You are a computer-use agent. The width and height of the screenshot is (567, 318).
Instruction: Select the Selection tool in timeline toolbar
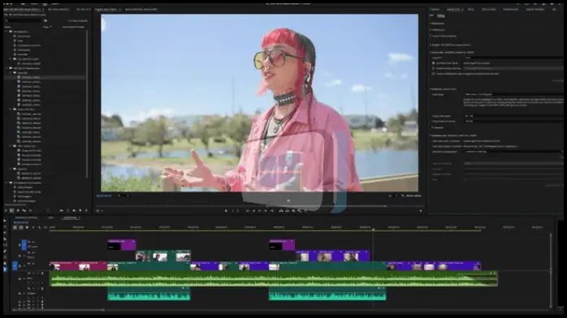pyautogui.click(x=5, y=221)
